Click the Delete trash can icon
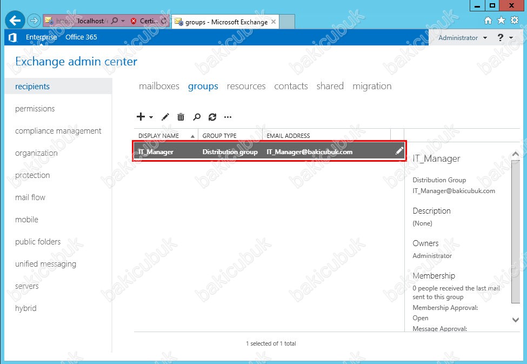 [181, 117]
